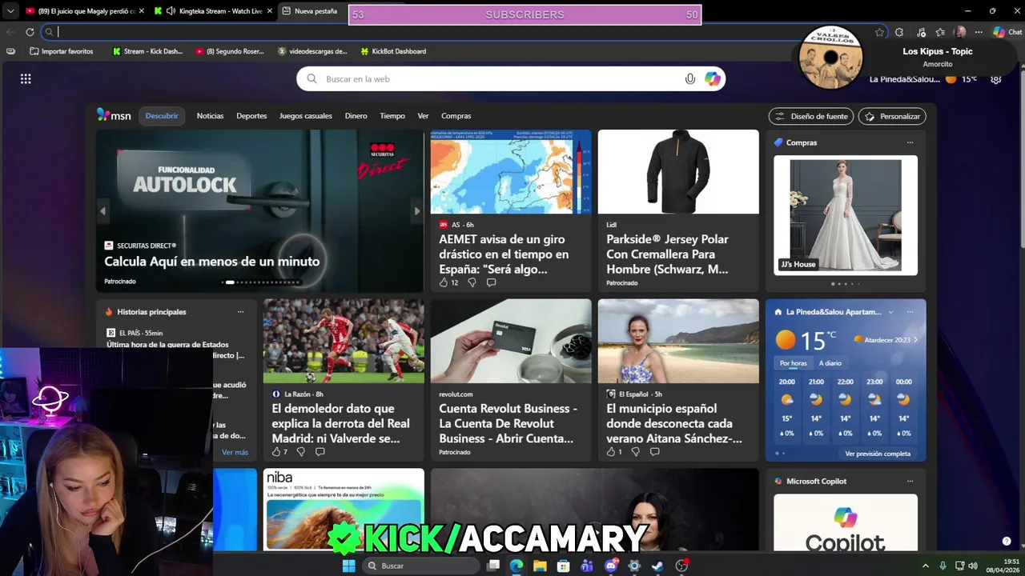Image resolution: width=1025 pixels, height=576 pixels.
Task: Open the Parkside Jersey Polar product image
Action: coord(678,172)
